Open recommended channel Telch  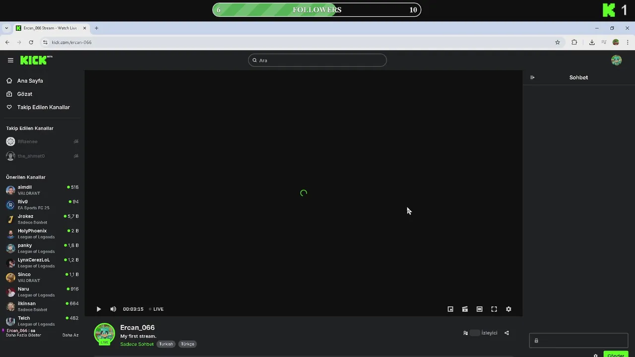point(42,321)
